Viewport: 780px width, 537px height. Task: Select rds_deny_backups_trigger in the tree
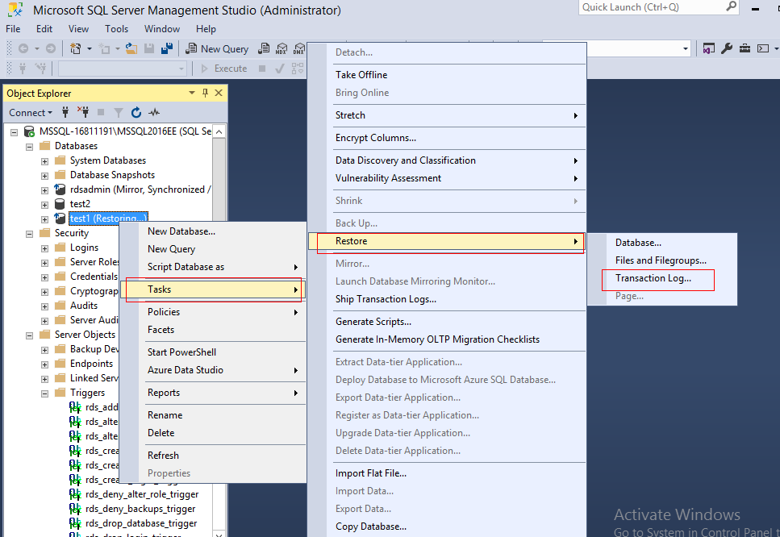pos(140,509)
